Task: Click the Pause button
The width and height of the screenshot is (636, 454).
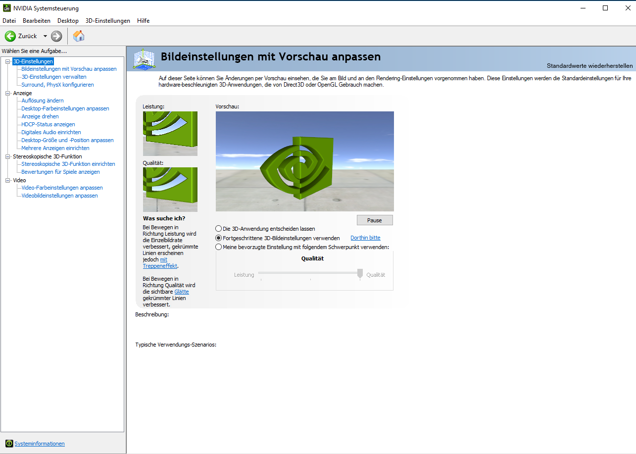Action: (x=375, y=220)
